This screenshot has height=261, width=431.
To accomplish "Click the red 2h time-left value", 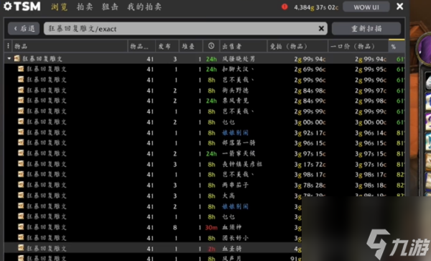I will (x=211, y=249).
